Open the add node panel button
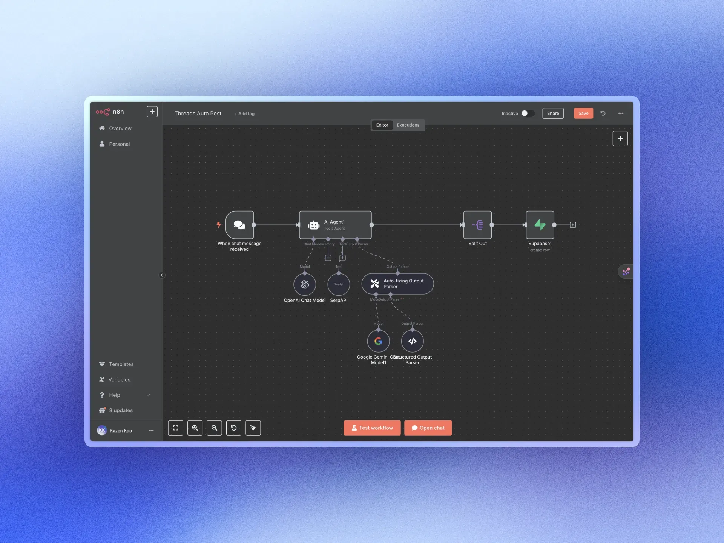724x543 pixels. click(x=620, y=138)
